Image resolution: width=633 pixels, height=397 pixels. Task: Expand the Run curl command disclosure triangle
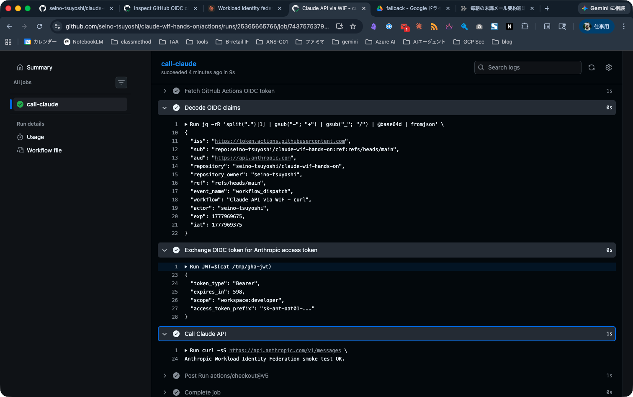coord(186,351)
